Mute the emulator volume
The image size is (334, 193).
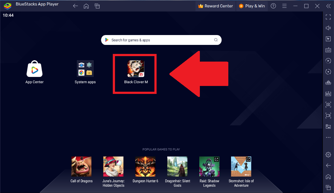coord(328,28)
